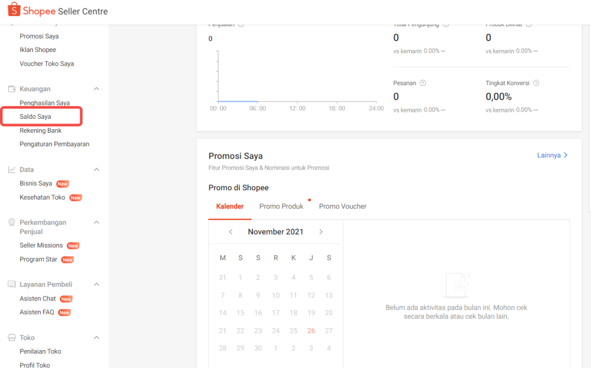This screenshot has width=591, height=368.
Task: Click the 12:00 chart axis label
Action: [x=297, y=108]
